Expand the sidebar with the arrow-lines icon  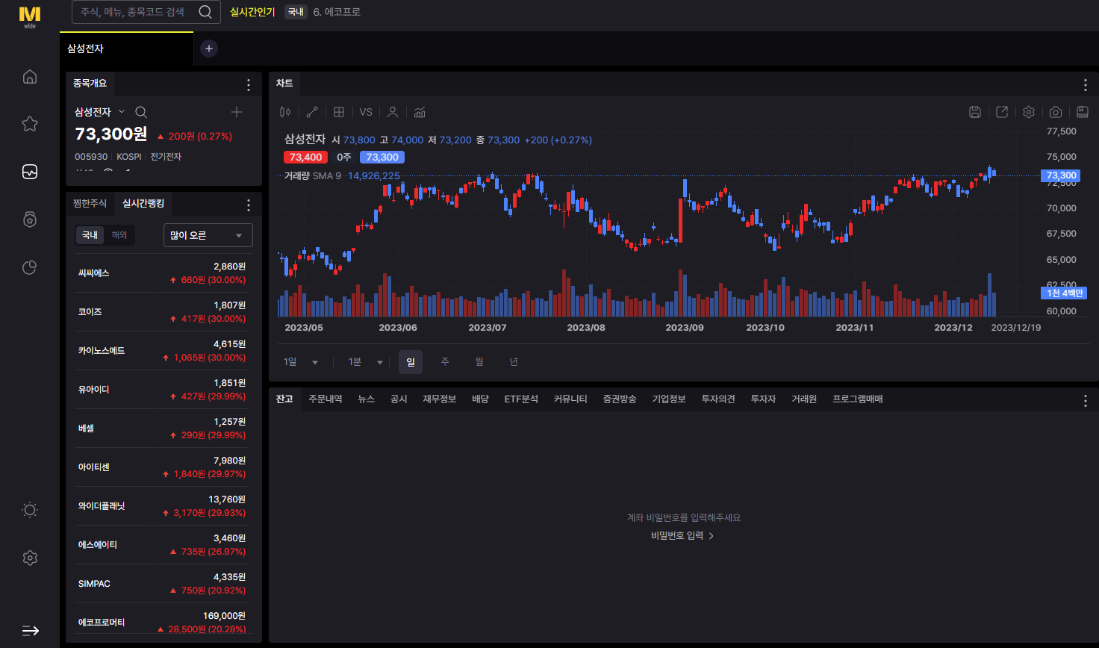pyautogui.click(x=30, y=631)
